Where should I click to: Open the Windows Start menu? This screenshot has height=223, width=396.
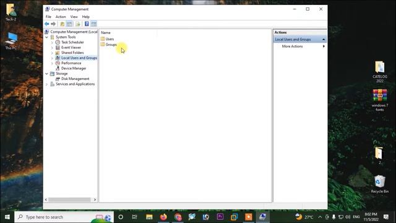(x=7, y=217)
